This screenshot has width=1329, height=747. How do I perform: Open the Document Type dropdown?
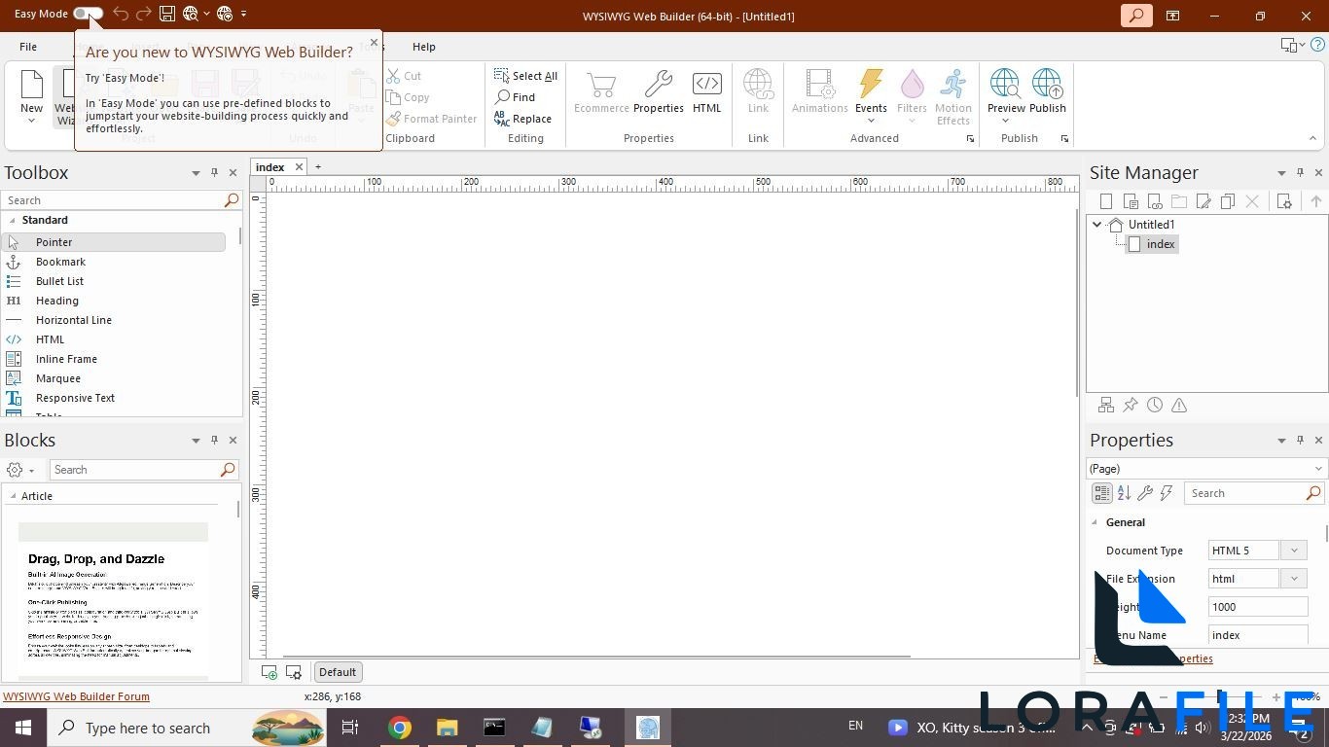point(1294,550)
